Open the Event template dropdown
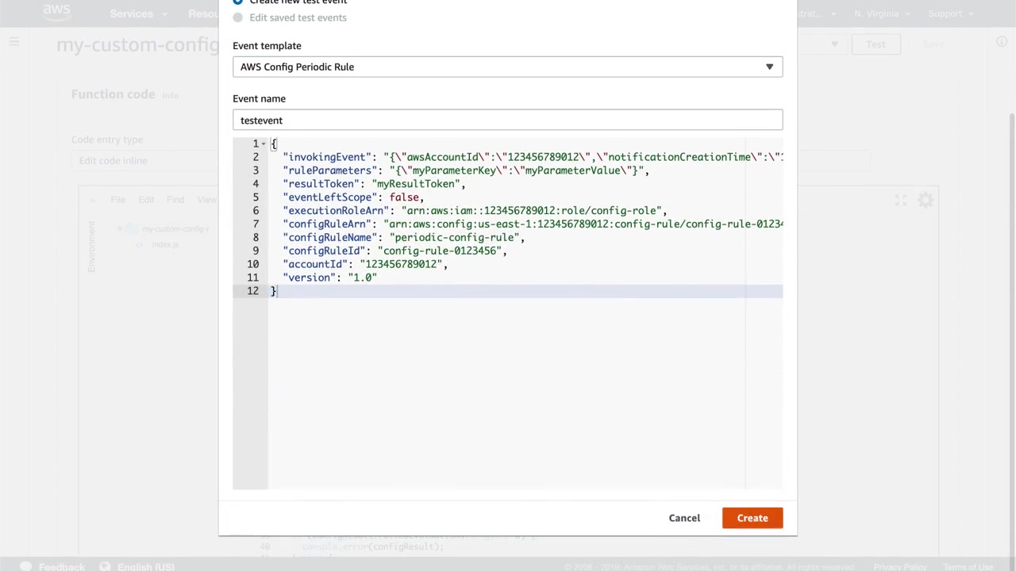The width and height of the screenshot is (1016, 571). (x=507, y=67)
